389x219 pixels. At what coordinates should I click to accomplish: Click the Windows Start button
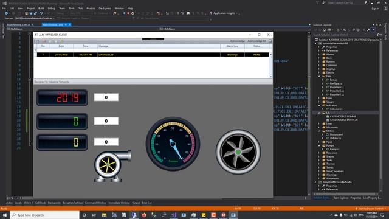(x=5, y=215)
